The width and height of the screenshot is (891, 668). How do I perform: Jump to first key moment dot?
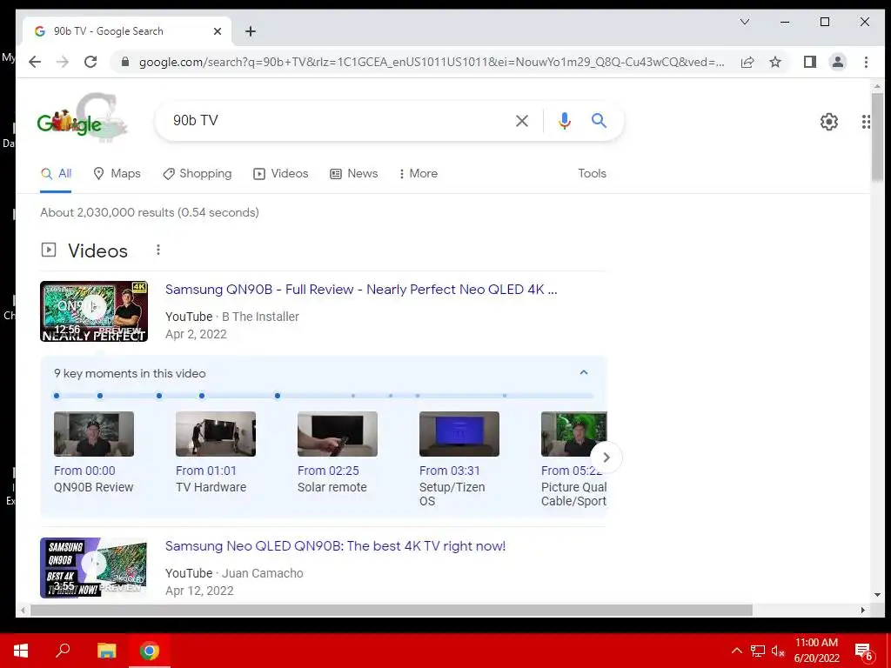[57, 396]
